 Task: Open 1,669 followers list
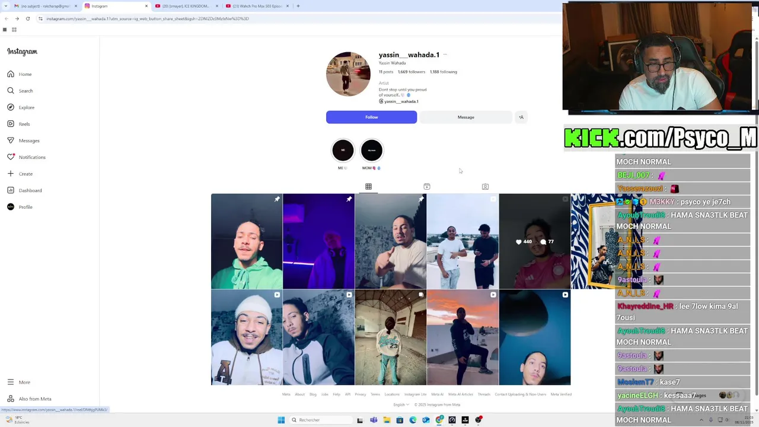411,72
